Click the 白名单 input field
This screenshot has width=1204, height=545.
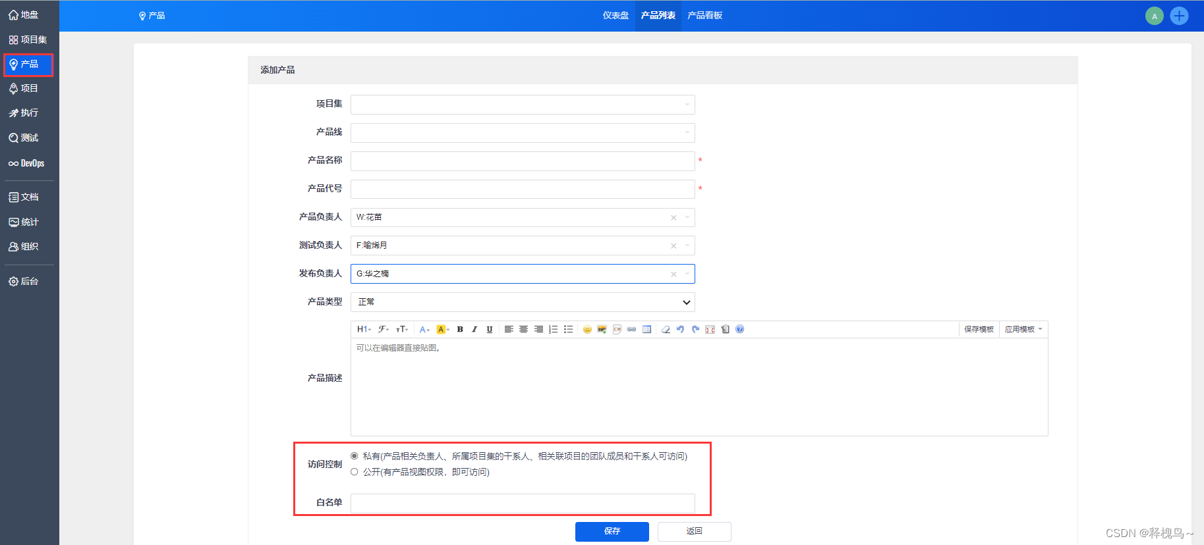coord(523,503)
